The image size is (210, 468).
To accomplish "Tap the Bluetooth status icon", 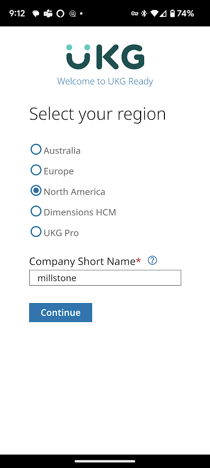I will coord(144,13).
